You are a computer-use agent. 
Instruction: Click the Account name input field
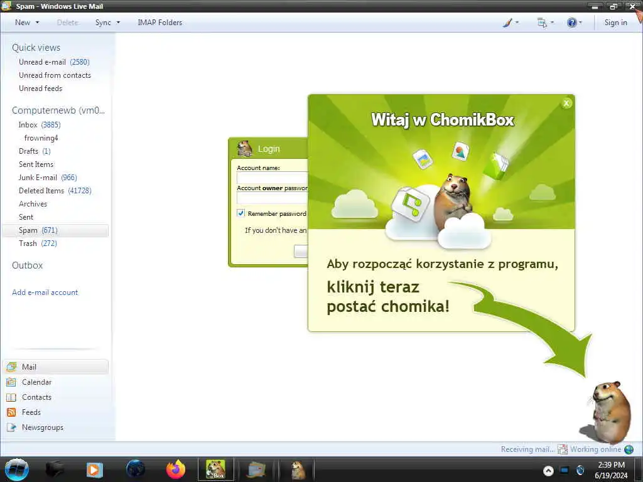[272, 178]
